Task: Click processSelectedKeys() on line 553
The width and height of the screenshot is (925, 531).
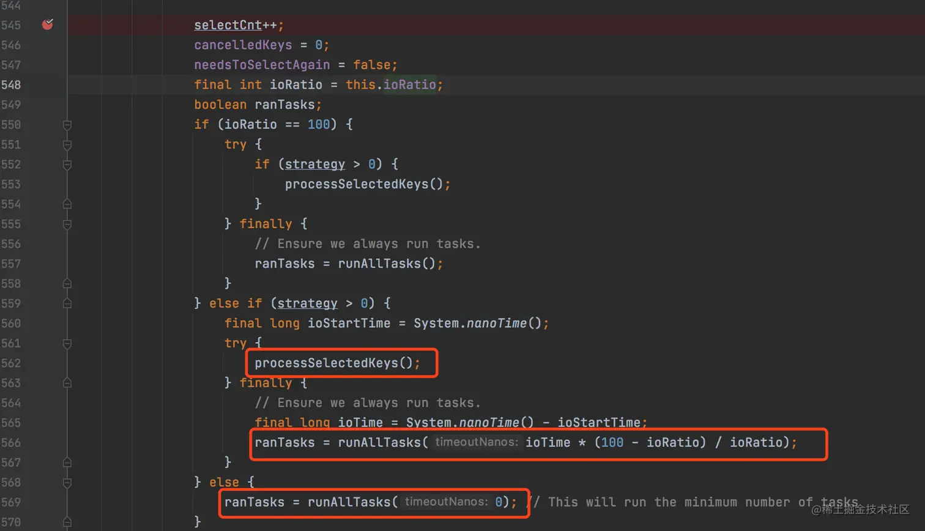Action: point(364,184)
